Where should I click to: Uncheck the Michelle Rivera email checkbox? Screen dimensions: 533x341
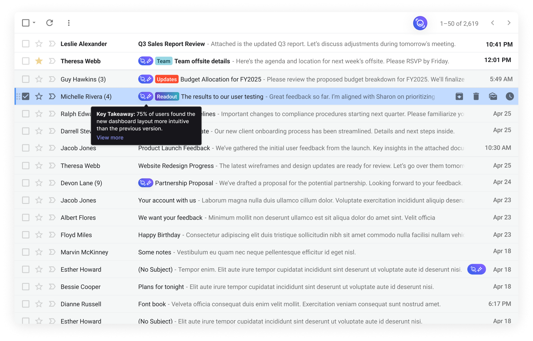tap(26, 97)
